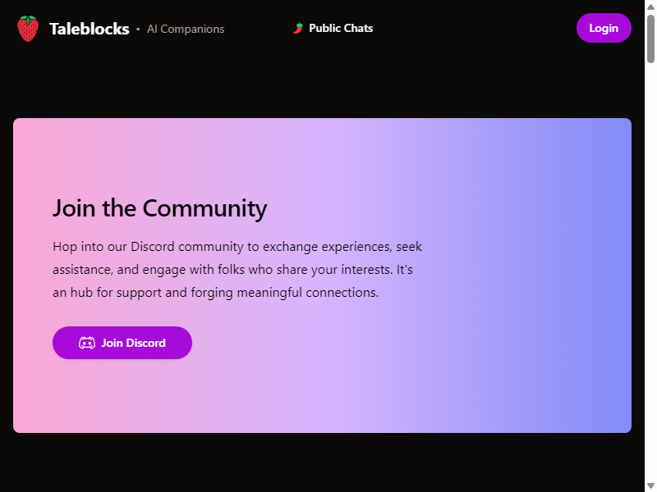Click the strawberry logo icon
This screenshot has height=492, width=657.
point(28,29)
